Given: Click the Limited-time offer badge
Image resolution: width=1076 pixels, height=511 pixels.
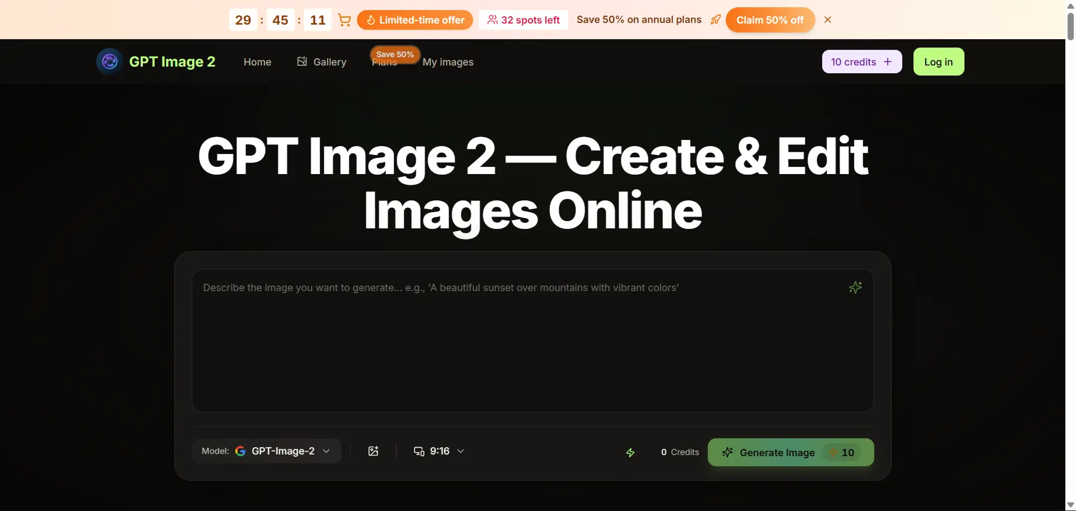Looking at the screenshot, I should click(415, 20).
